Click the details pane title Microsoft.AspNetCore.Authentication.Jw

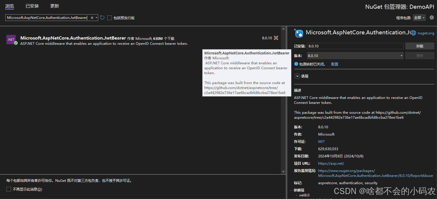pos(358,33)
